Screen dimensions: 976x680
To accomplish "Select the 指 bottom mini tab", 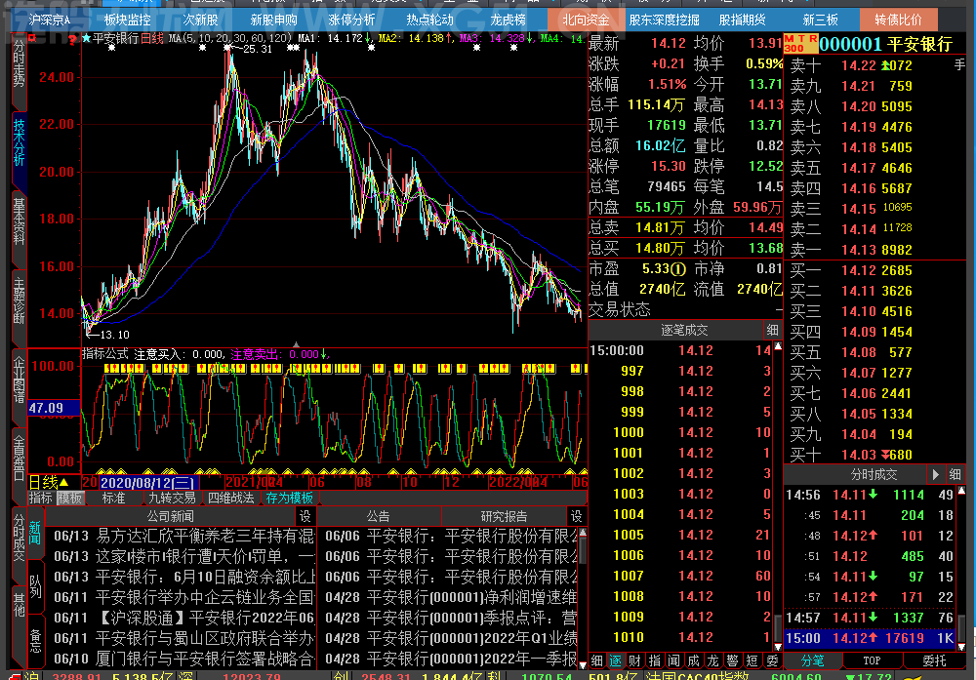I will (x=655, y=660).
